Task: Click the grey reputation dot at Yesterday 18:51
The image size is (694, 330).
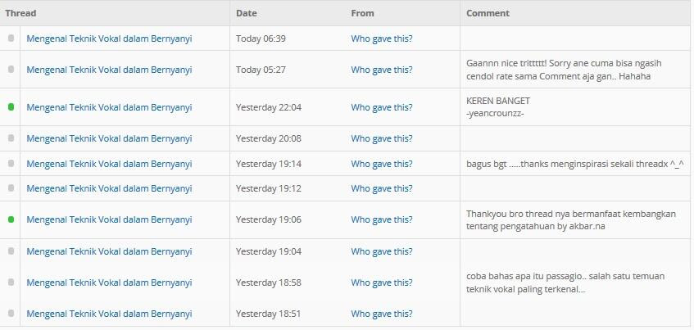Action: 11,313
